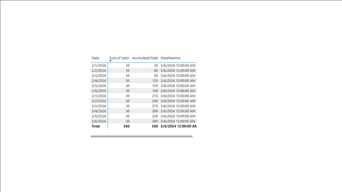This screenshot has width=342, height=192.
Task: Select the 2/6/2024 date cell
Action: click(x=98, y=91)
